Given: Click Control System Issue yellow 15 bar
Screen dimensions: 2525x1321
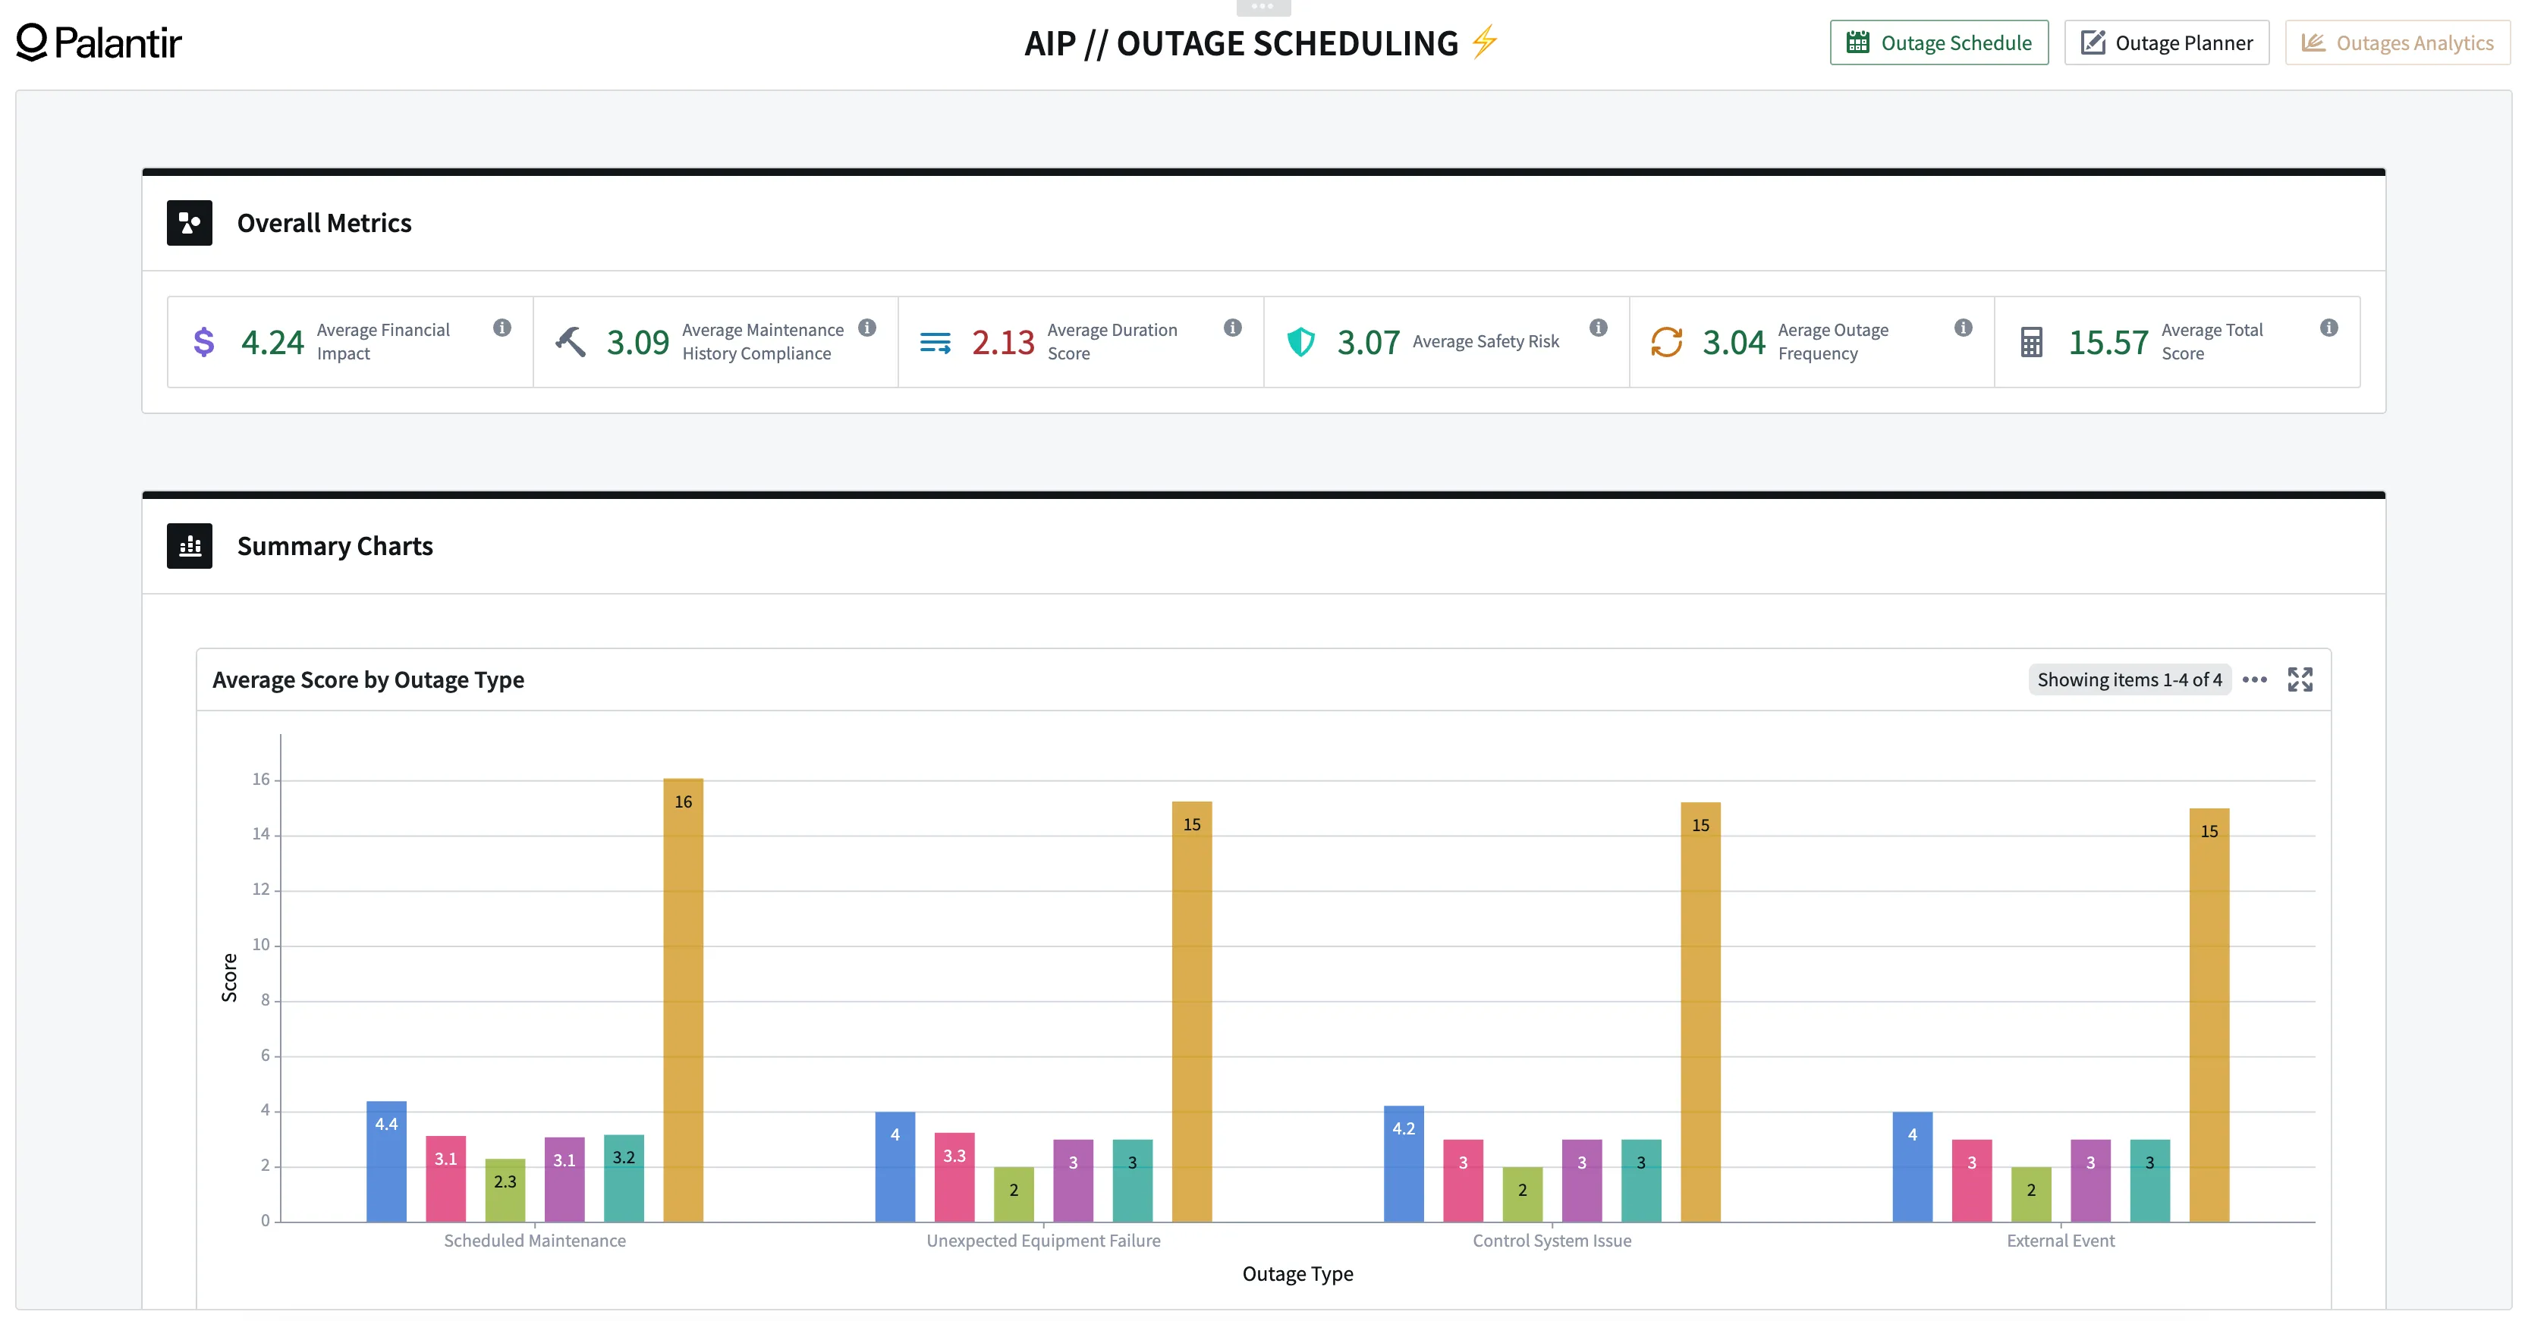Looking at the screenshot, I should 1700,1012.
